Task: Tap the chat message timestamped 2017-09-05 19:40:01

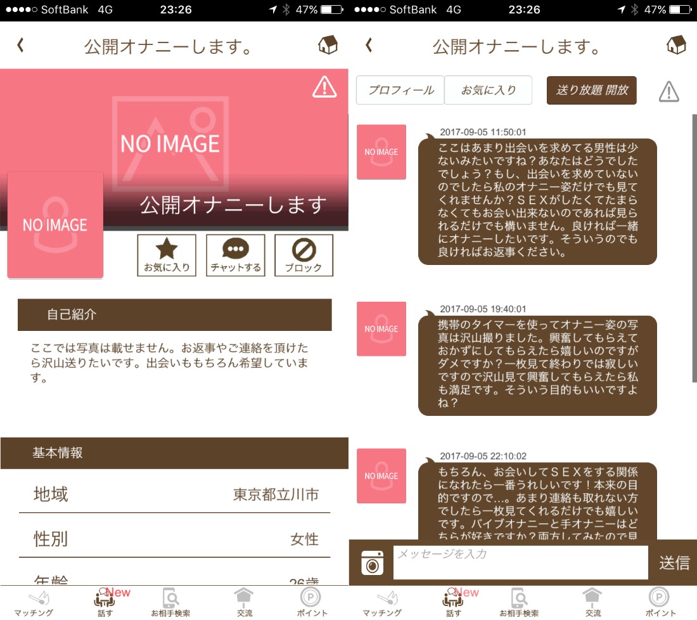Action: 537,365
